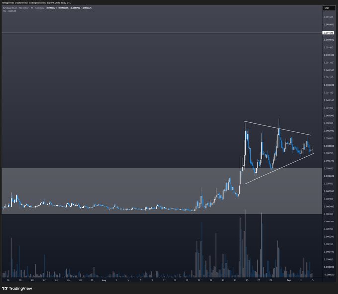The height and width of the screenshot is (294, 338).
Task: Click the 0.000800 price axis label
Action: tap(328, 146)
